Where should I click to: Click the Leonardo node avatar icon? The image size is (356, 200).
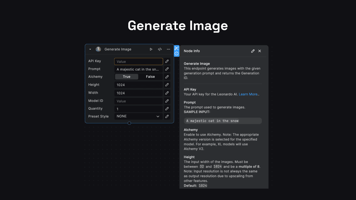(98, 49)
